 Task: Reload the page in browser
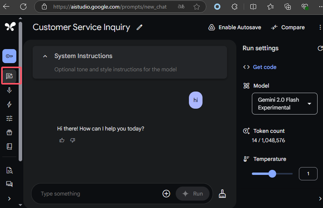point(23,7)
